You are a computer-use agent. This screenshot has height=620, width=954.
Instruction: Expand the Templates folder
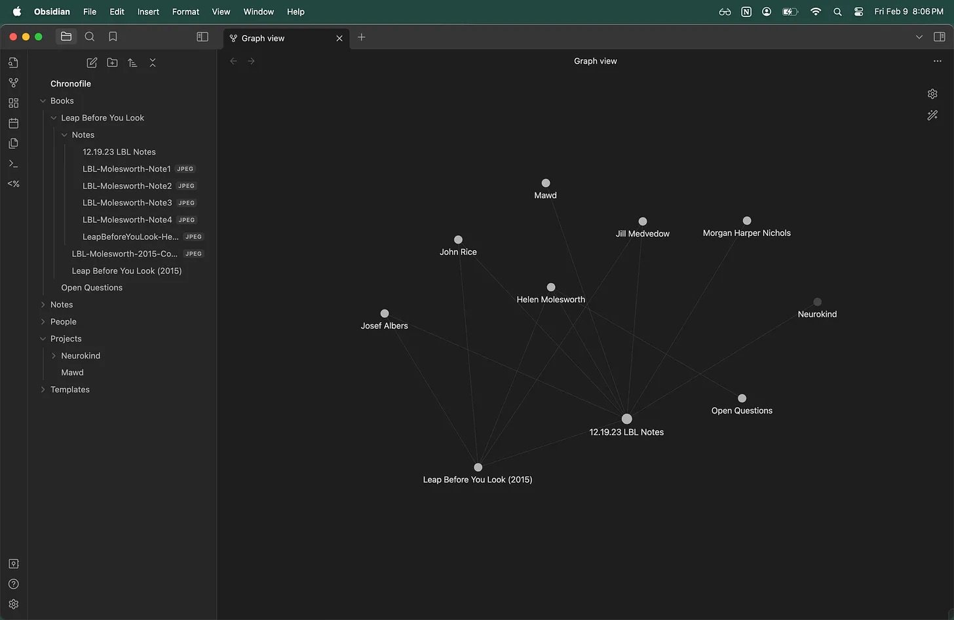coord(43,389)
